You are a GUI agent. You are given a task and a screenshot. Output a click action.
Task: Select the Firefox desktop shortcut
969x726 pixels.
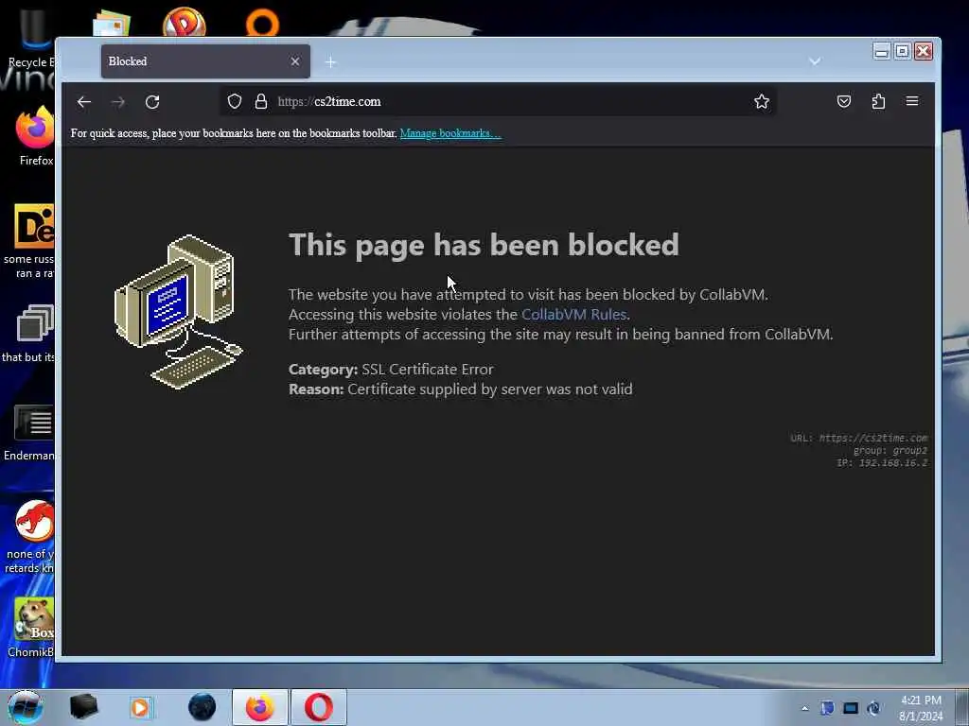(x=36, y=136)
